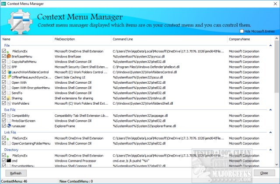Click the Sharing folder icon
This screenshot has height=184, width=280.
(x=9, y=98)
